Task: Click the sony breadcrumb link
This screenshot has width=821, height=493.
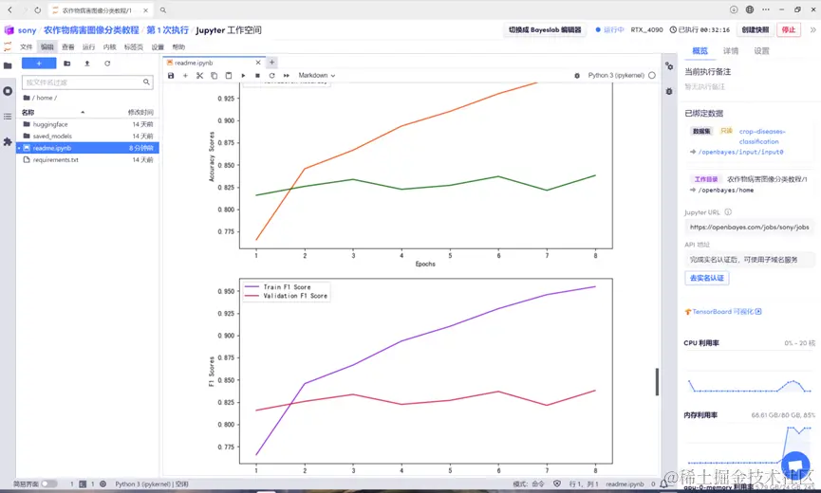Action: click(x=27, y=30)
